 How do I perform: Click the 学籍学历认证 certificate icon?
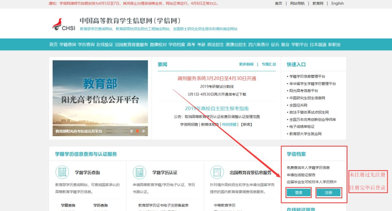coord(139,172)
